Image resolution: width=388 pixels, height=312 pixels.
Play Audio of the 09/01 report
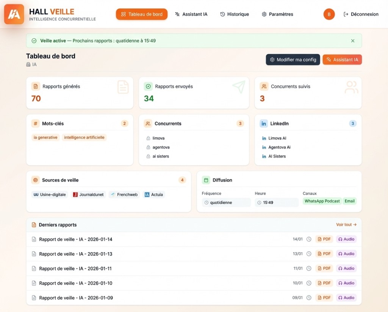346,298
